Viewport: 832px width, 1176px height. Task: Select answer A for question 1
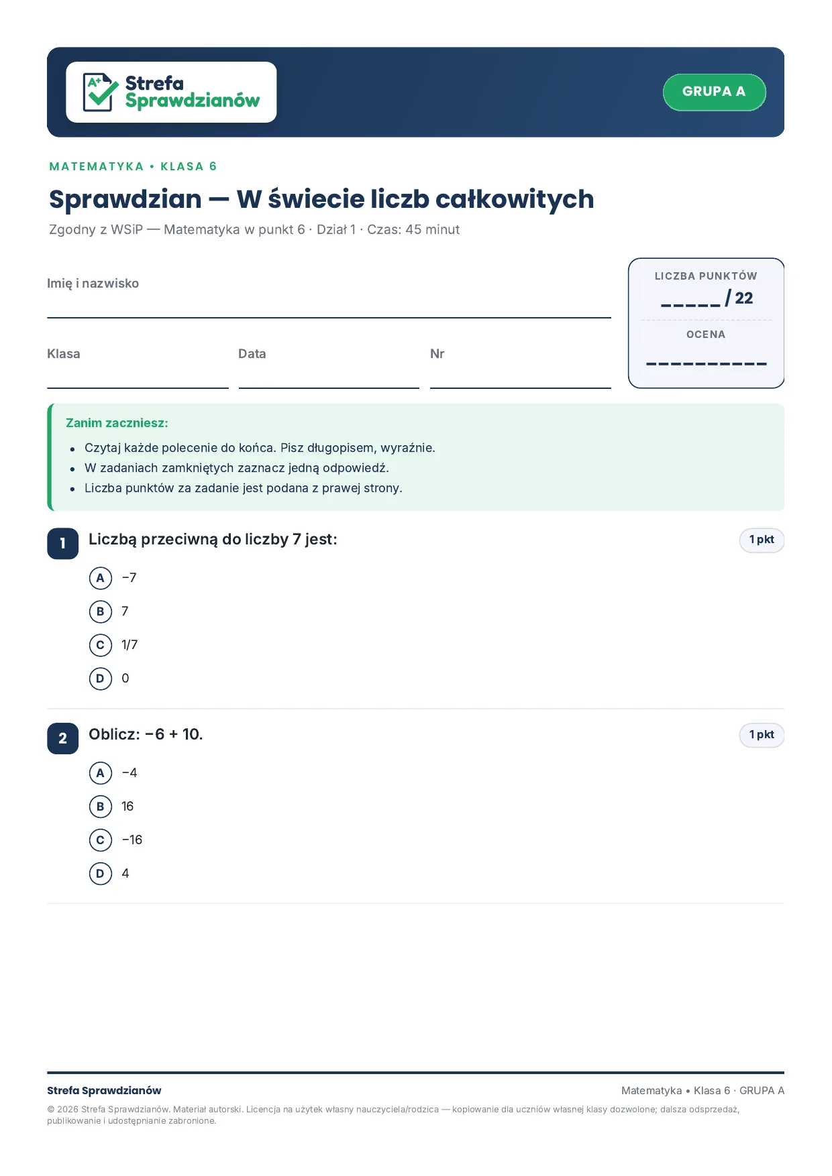[101, 578]
